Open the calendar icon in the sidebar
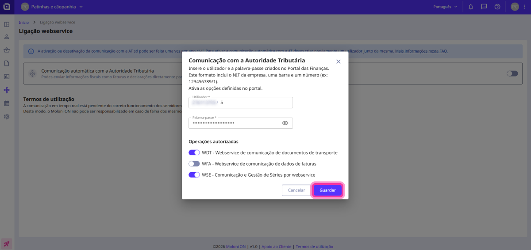This screenshot has height=250, width=531. (x=7, y=103)
